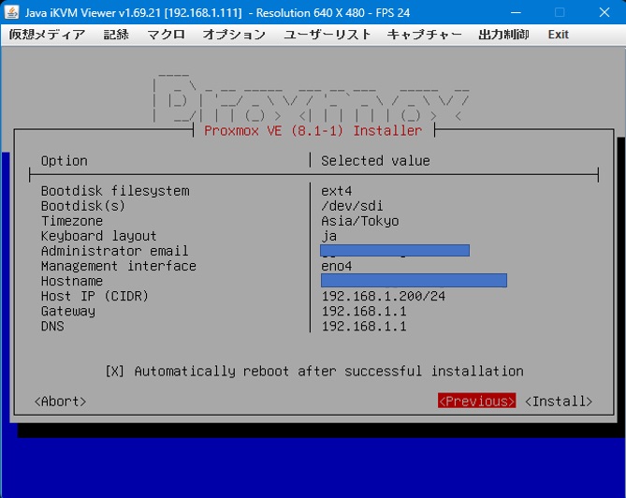This screenshot has width=626, height=498.
Task: Click the redacted administrator email value
Action: (x=395, y=250)
